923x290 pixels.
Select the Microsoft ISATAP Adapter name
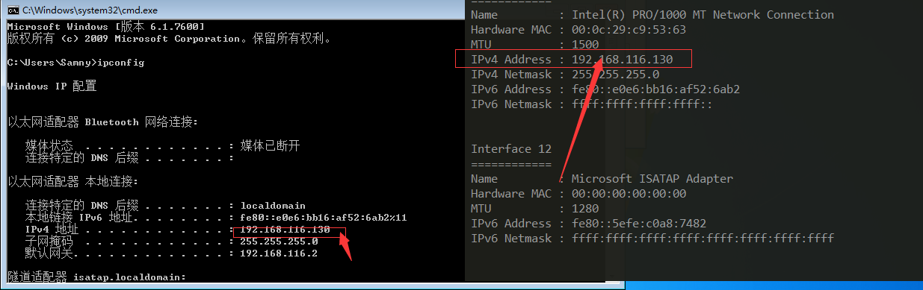[x=652, y=179]
